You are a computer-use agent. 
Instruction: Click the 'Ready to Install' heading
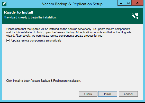point(19,12)
